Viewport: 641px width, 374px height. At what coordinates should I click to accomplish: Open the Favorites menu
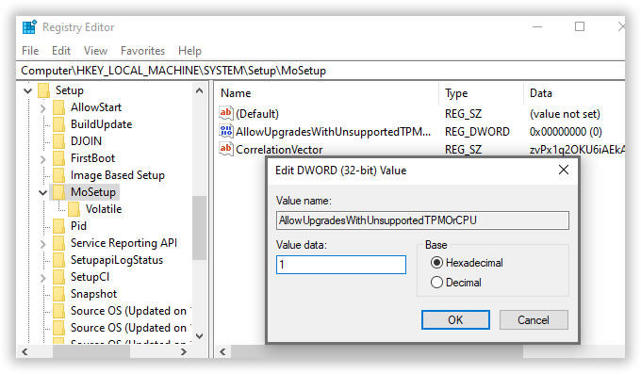[142, 51]
